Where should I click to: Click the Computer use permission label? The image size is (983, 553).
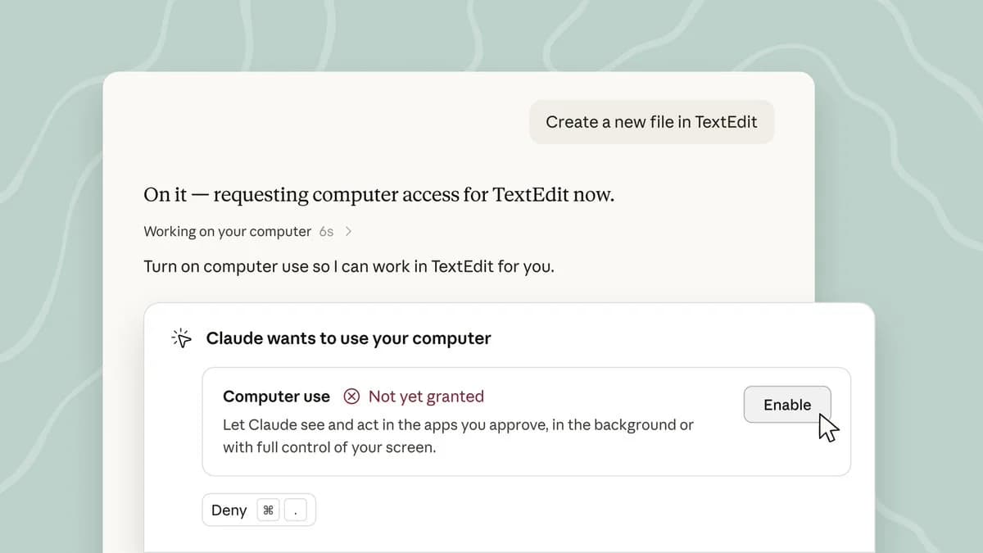(276, 397)
